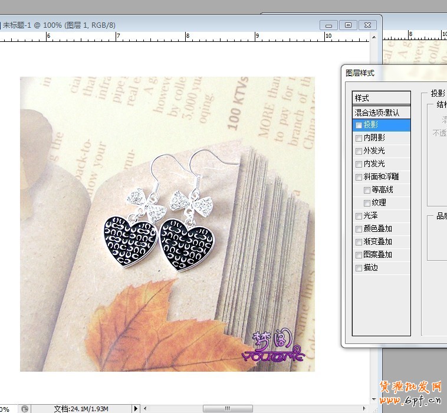
Task: Select 混合选项:默认 in styles list
Action: [x=382, y=113]
